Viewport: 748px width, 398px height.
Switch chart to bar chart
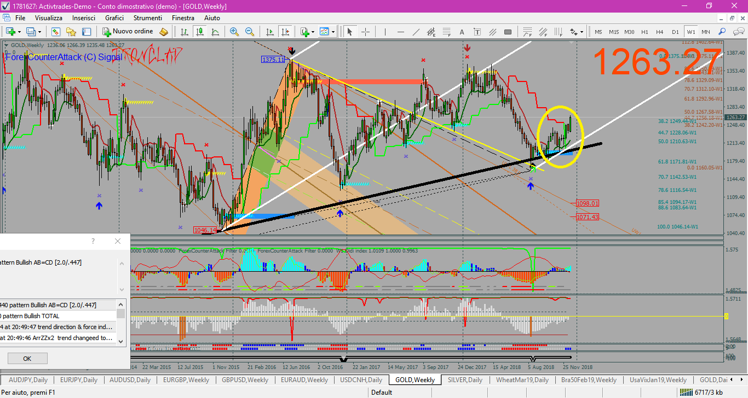(x=185, y=32)
